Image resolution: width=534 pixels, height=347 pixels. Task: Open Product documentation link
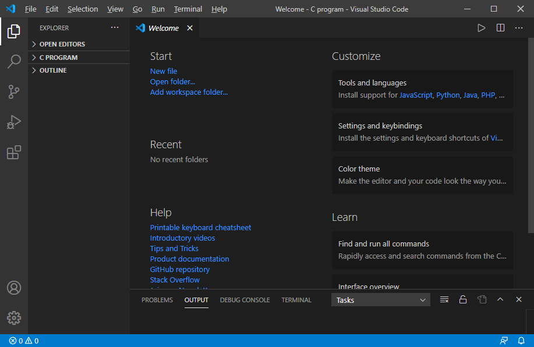190,259
